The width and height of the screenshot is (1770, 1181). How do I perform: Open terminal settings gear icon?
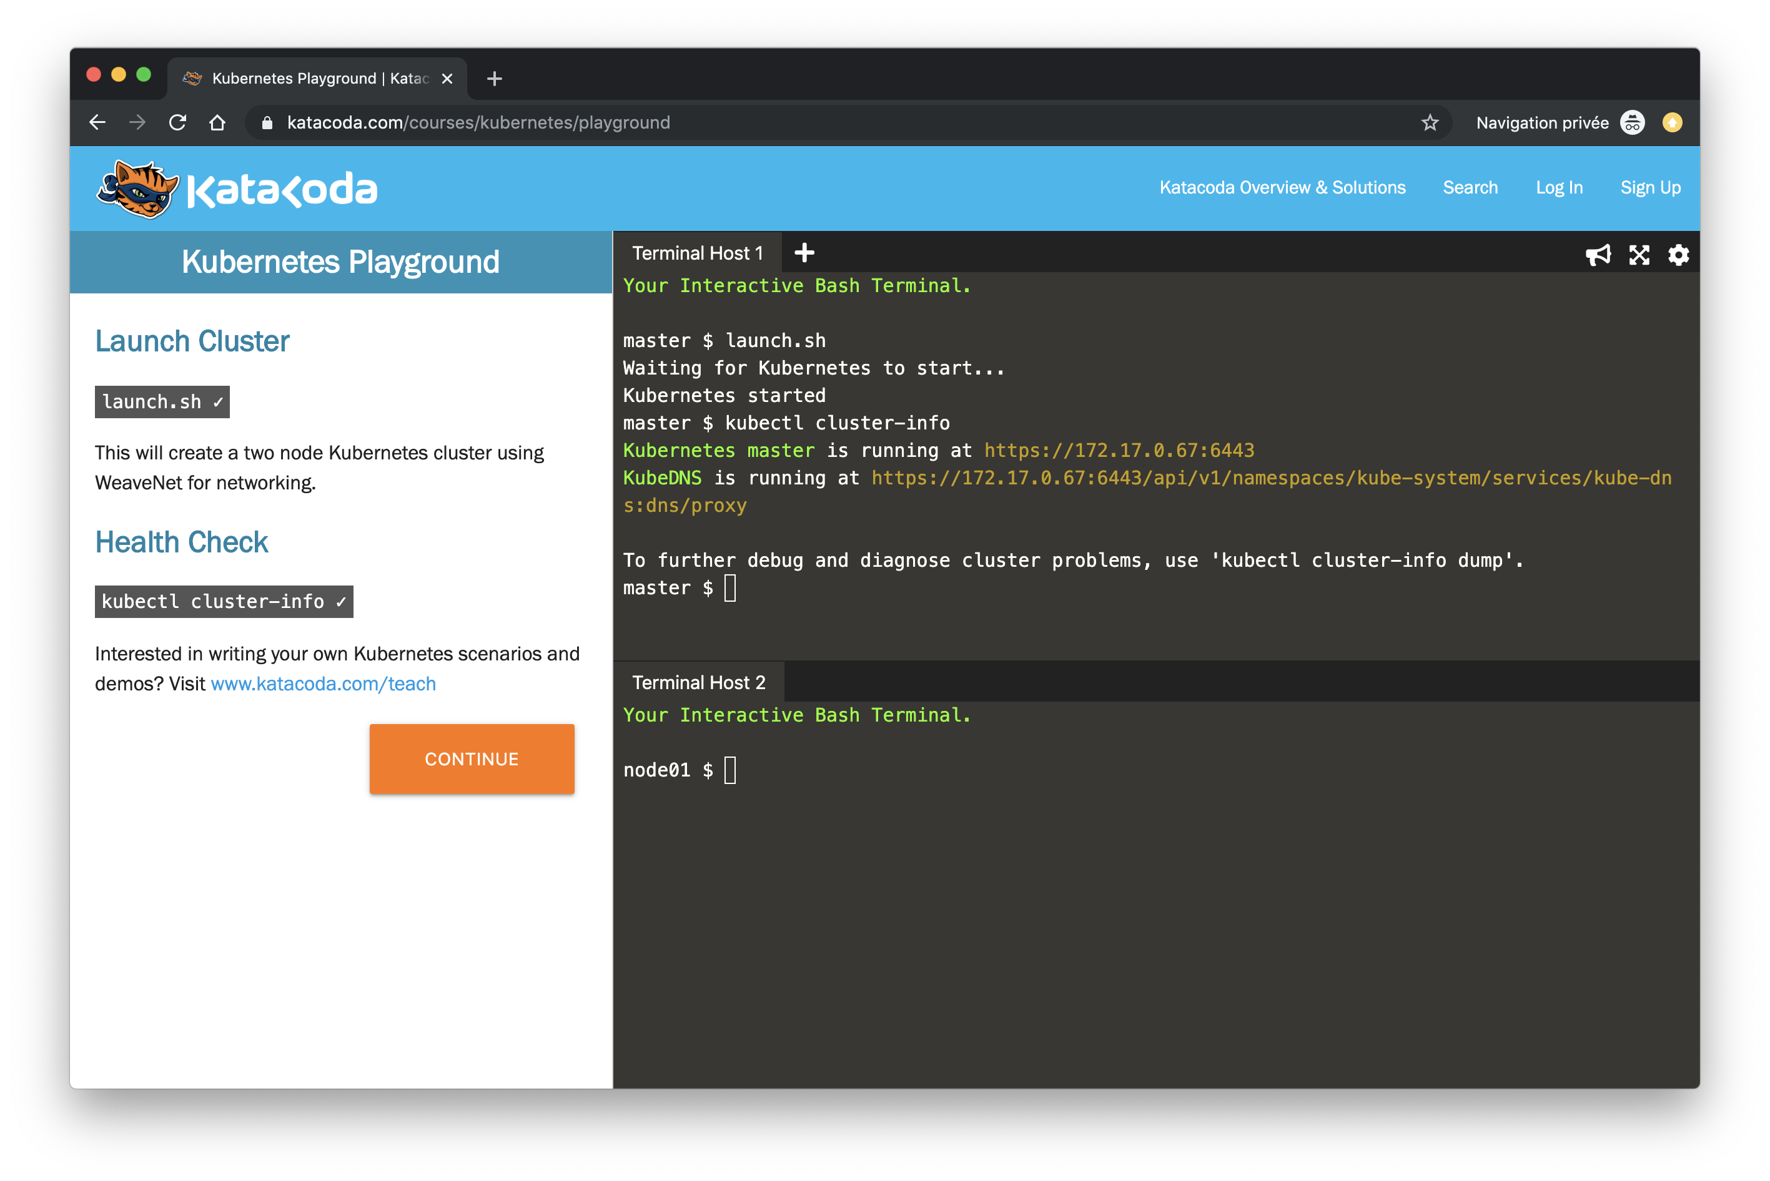coord(1678,255)
